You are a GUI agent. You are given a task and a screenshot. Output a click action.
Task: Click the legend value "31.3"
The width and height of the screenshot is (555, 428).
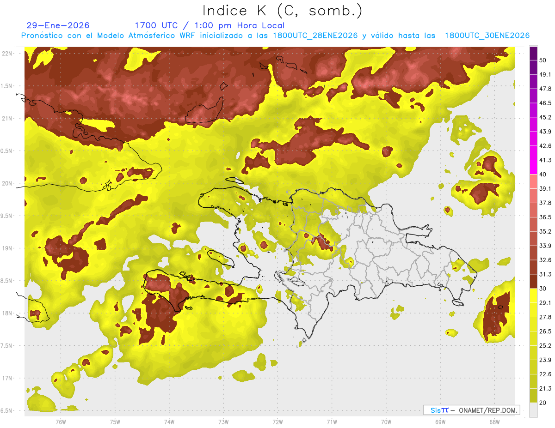pos(545,274)
